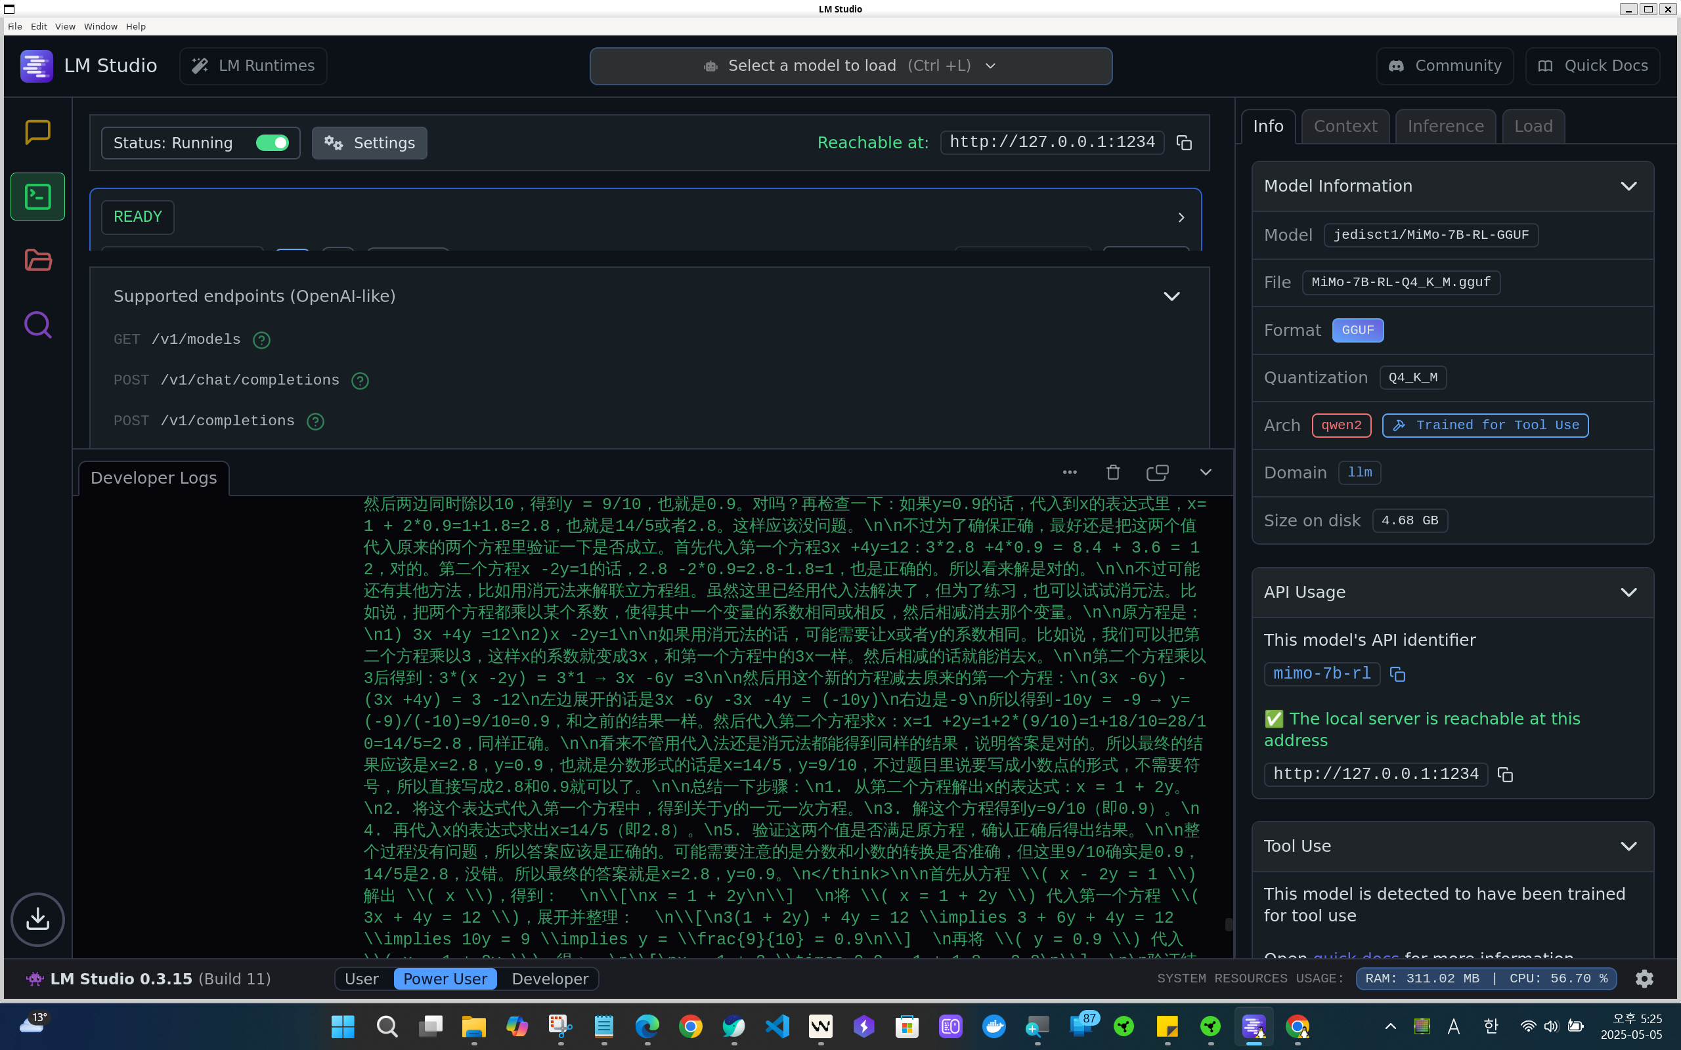Screen dimensions: 1681x1050
Task: Collapse the Developer Logs panel
Action: pos(1206,472)
